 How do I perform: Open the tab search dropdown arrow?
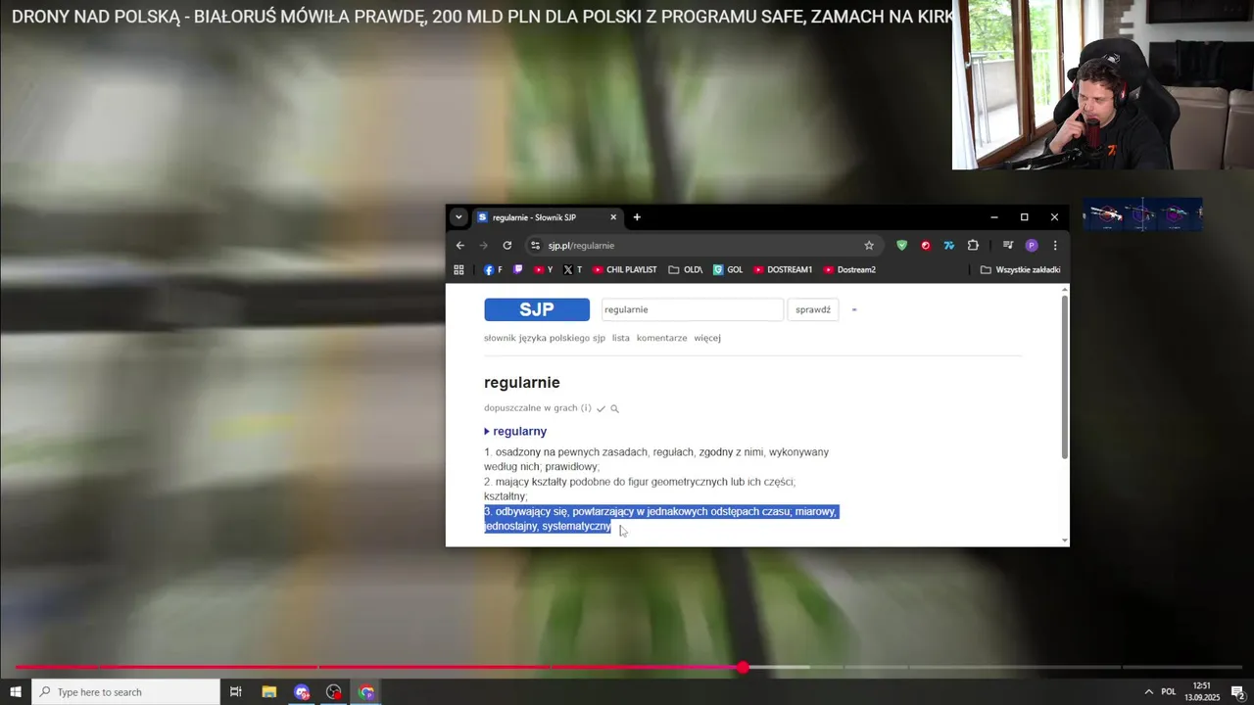[x=458, y=217]
